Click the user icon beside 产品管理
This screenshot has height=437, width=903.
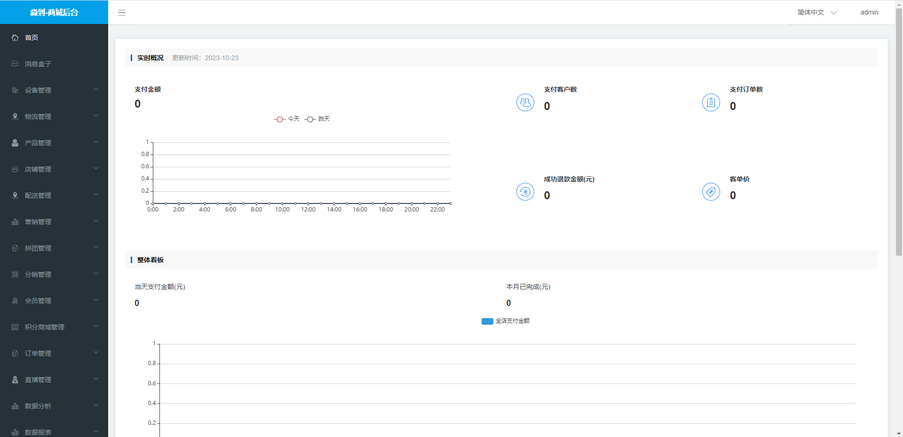(x=15, y=143)
